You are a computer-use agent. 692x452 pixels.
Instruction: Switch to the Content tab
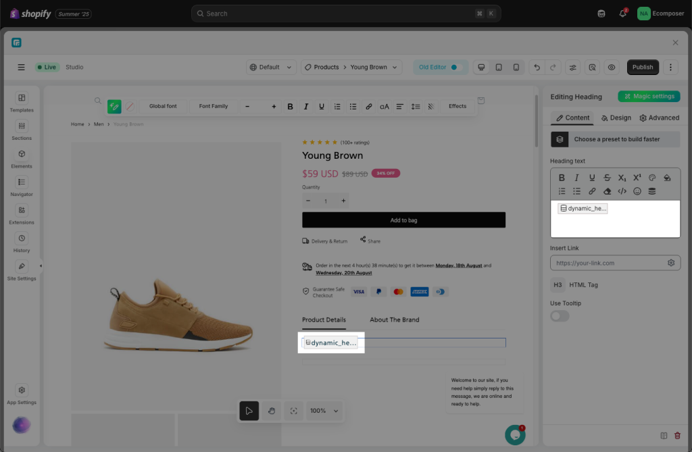tap(572, 118)
